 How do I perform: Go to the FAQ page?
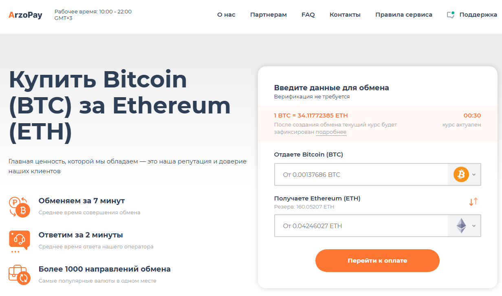(x=308, y=15)
